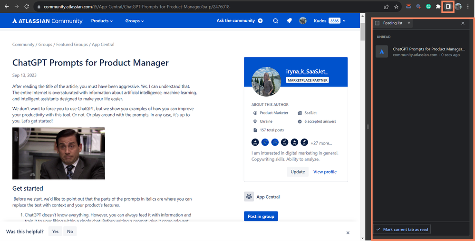Click the first author badge icon
This screenshot has width=475, height=241.
(x=255, y=142)
